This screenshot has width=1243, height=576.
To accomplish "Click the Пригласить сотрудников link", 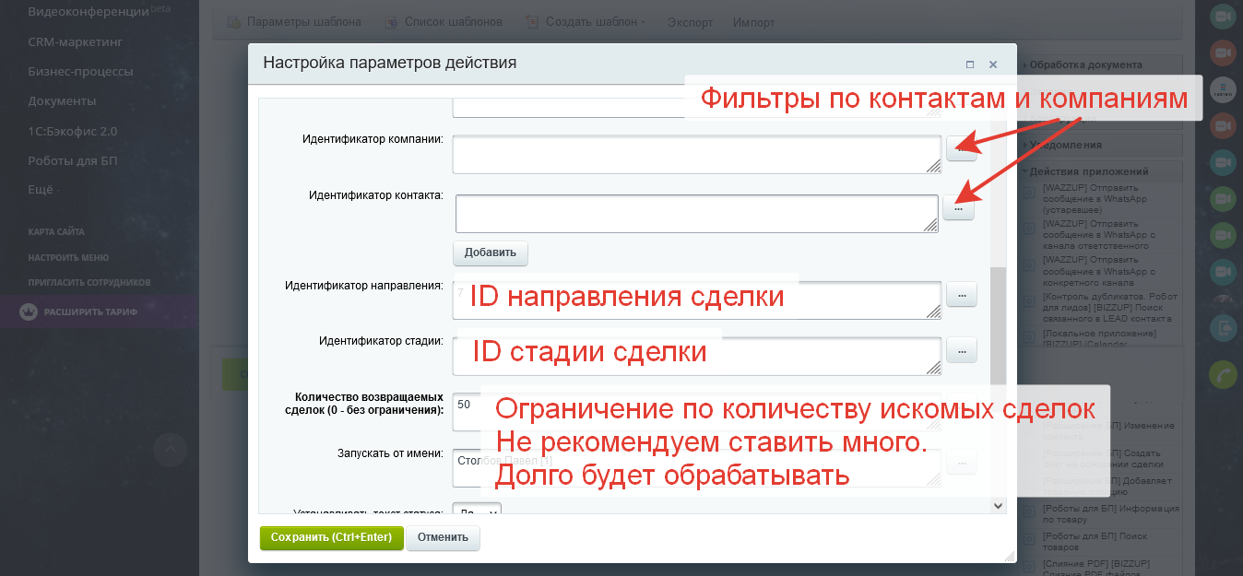I will click(x=89, y=282).
